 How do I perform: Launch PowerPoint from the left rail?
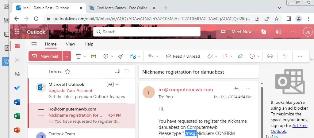[x=17, y=130]
